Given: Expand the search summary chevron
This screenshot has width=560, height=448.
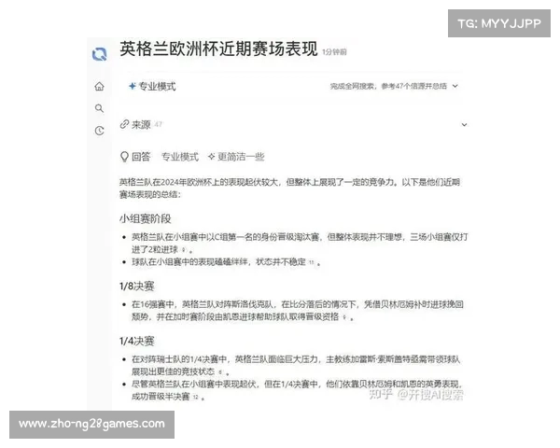Looking at the screenshot, I should click(x=455, y=86).
